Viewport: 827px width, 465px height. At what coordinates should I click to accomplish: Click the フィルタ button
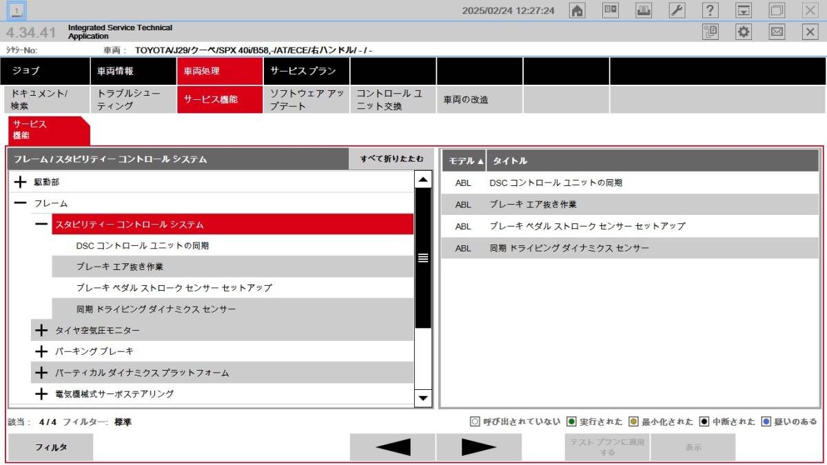[51, 447]
